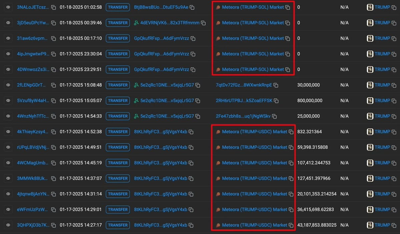
Task: Copy the signature 5Vzuf8yW4aH
Action: (54, 101)
